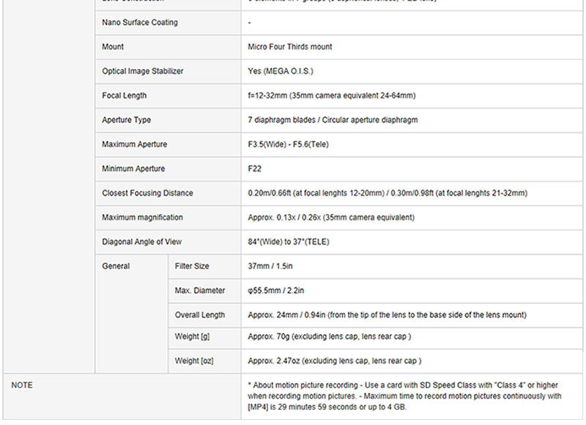Click the F22 minimum aperture value
The height and width of the screenshot is (425, 586).
[255, 169]
